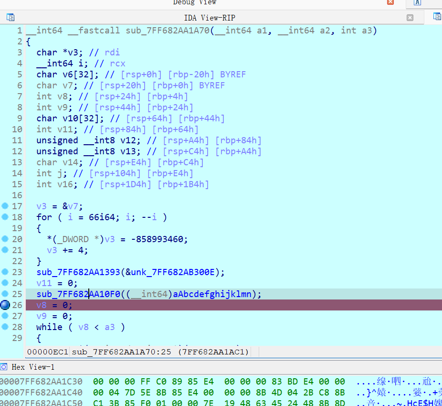
Task: Click the IDA View-RIP panel icon at left
Action: pyautogui.click(x=11, y=17)
